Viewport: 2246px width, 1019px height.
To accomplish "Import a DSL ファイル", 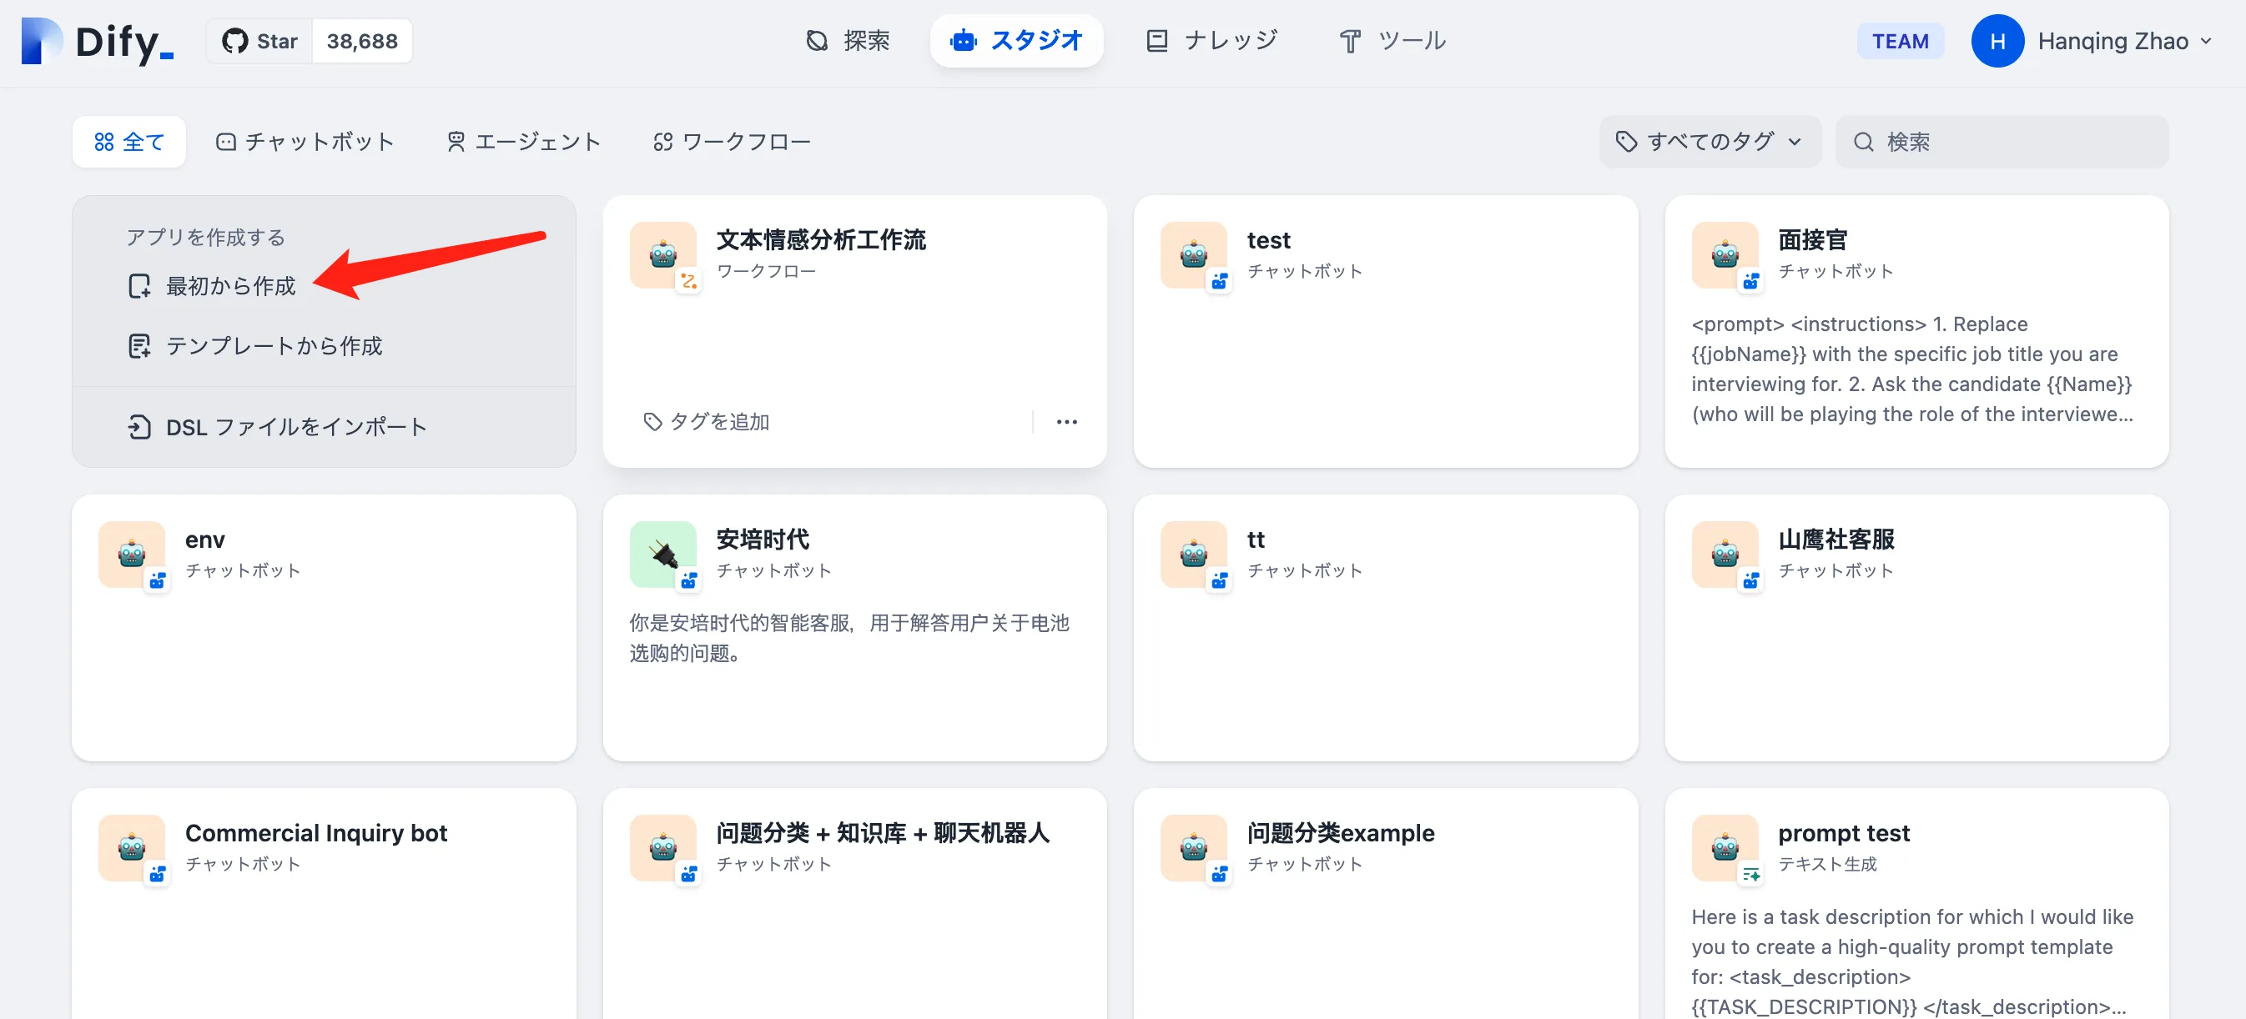I will pos(295,427).
